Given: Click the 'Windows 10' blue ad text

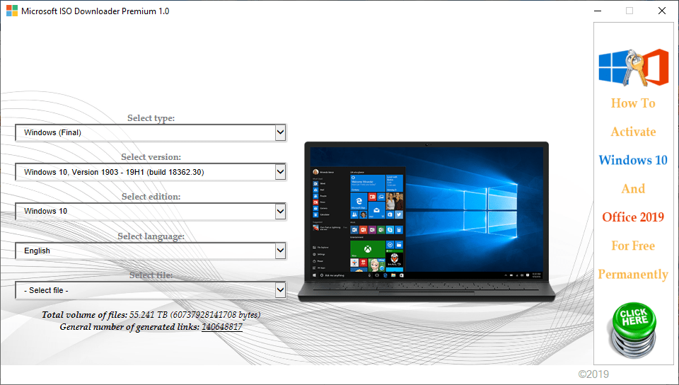Looking at the screenshot, I should pyautogui.click(x=633, y=160).
